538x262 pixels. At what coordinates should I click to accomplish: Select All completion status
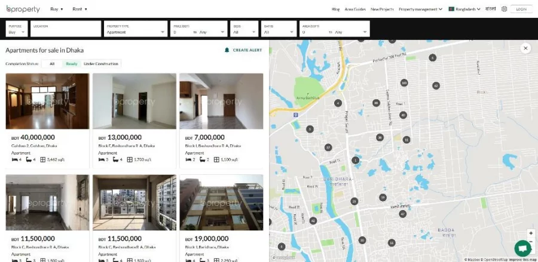click(52, 64)
